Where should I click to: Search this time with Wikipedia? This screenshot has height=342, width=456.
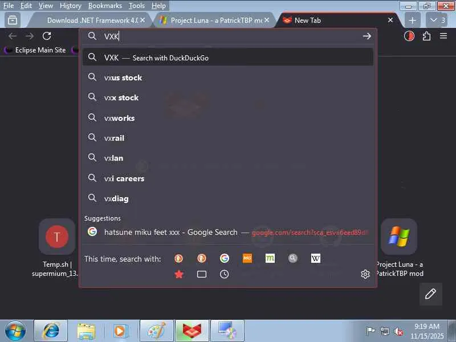pos(316,258)
